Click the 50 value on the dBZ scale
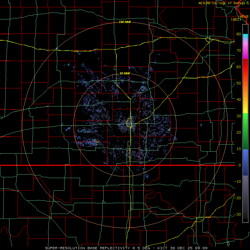250x250 pixels. (x=239, y=83)
